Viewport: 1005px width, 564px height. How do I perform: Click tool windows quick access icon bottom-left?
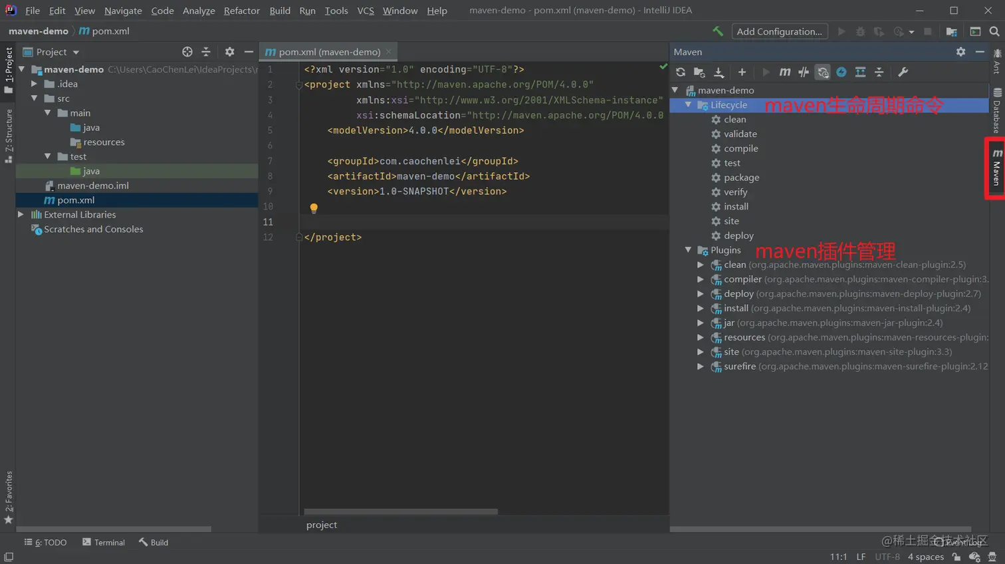(x=8, y=557)
